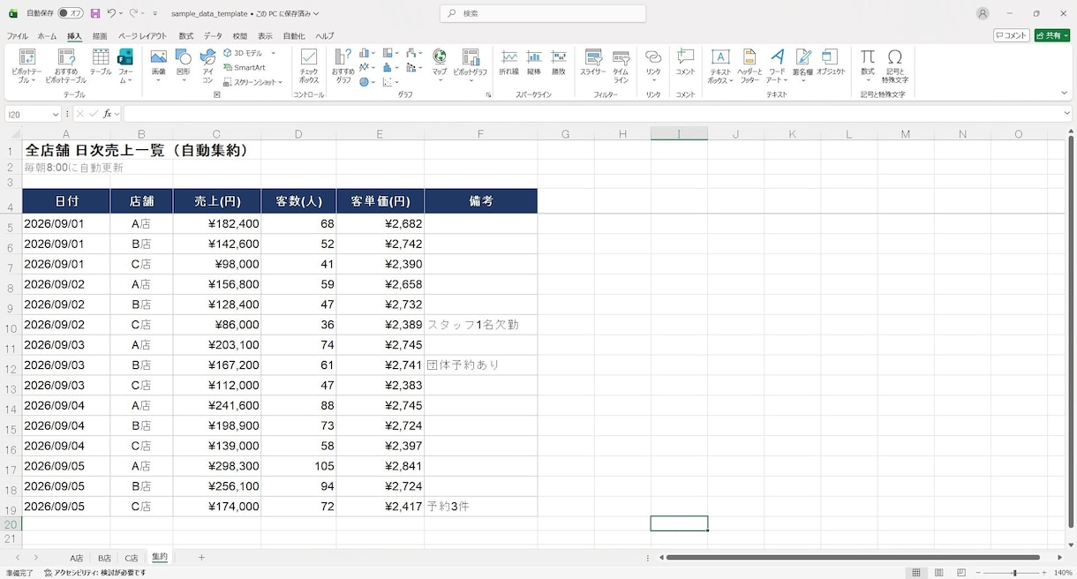Insert a PivotTable from the ribbon
The height and width of the screenshot is (579, 1077).
(x=26, y=66)
